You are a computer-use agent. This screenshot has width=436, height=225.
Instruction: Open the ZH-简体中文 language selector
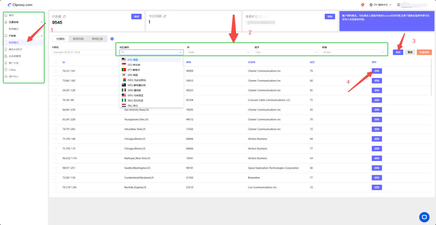click(x=380, y=5)
